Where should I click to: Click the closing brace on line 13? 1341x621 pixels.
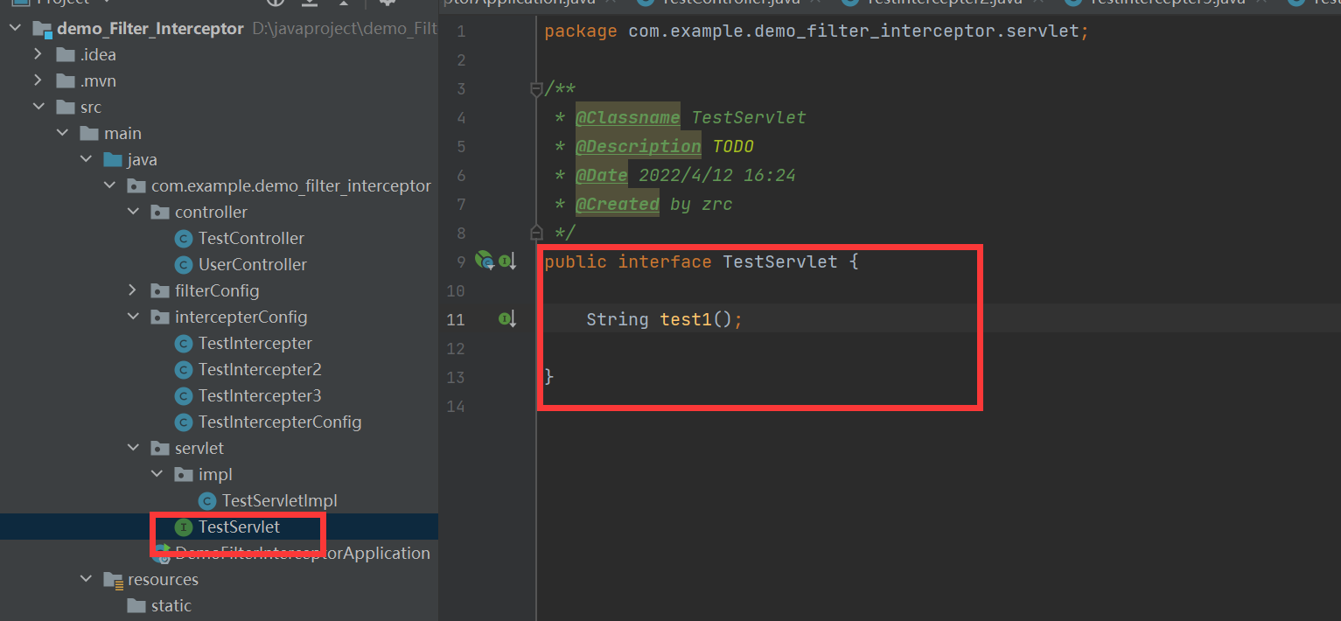[x=549, y=377]
